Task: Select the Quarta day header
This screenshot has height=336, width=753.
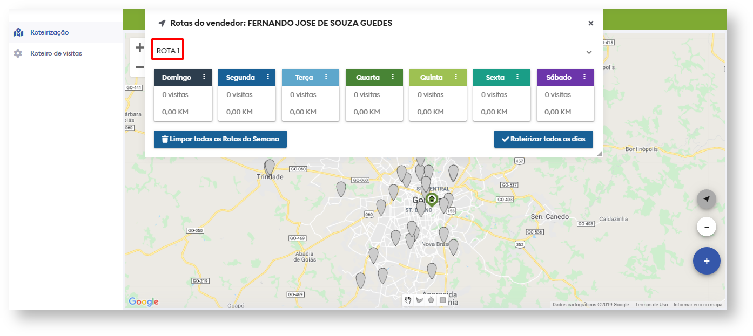Action: coord(374,77)
